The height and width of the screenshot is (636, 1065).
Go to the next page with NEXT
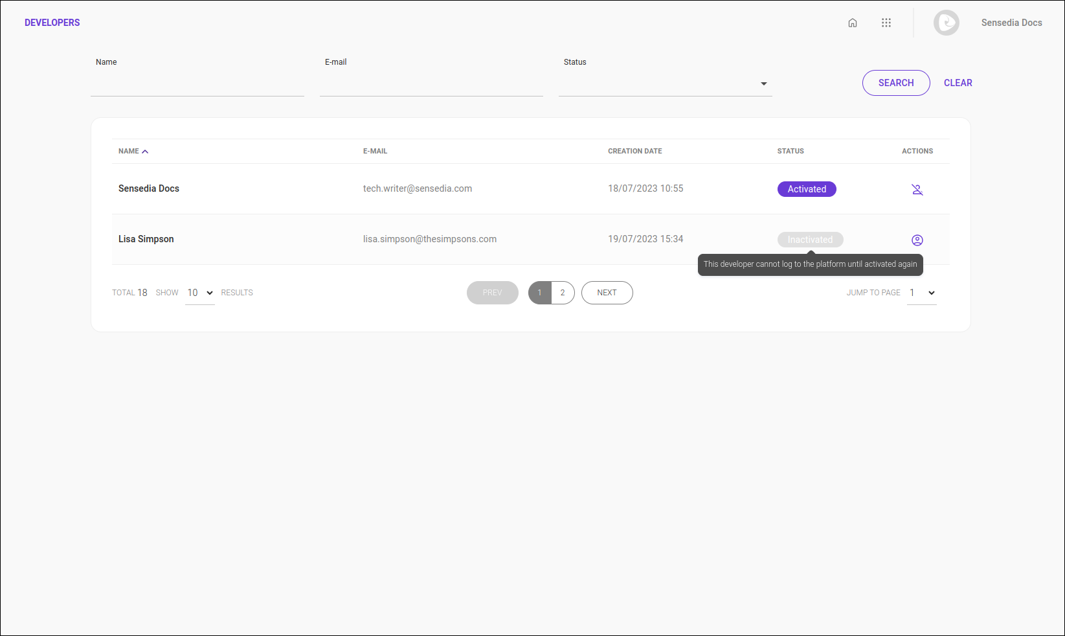click(x=607, y=292)
